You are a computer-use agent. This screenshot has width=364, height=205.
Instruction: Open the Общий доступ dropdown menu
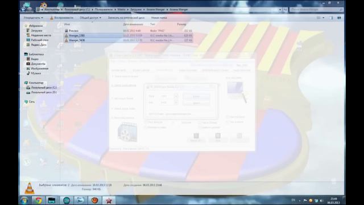[90, 18]
